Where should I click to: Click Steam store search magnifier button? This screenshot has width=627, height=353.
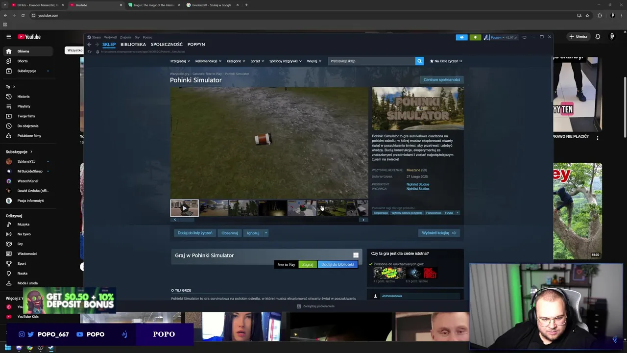click(x=419, y=61)
